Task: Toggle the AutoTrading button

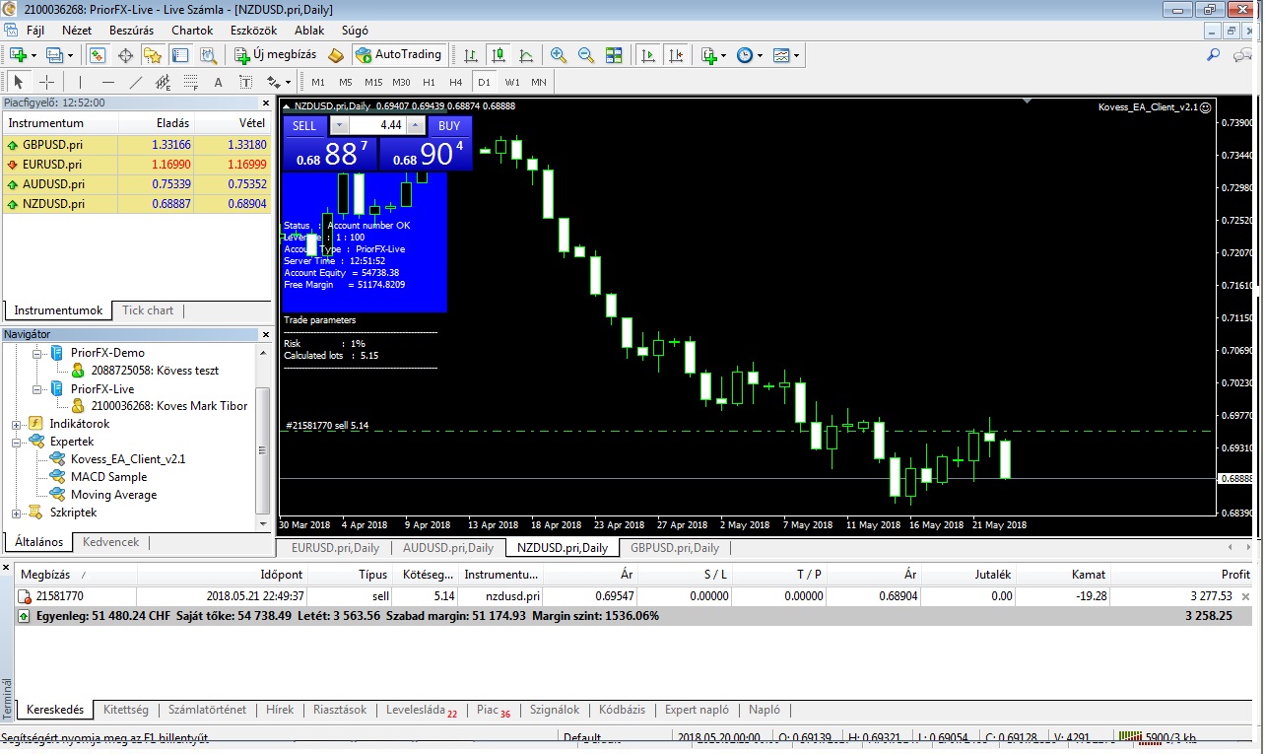Action: [399, 55]
